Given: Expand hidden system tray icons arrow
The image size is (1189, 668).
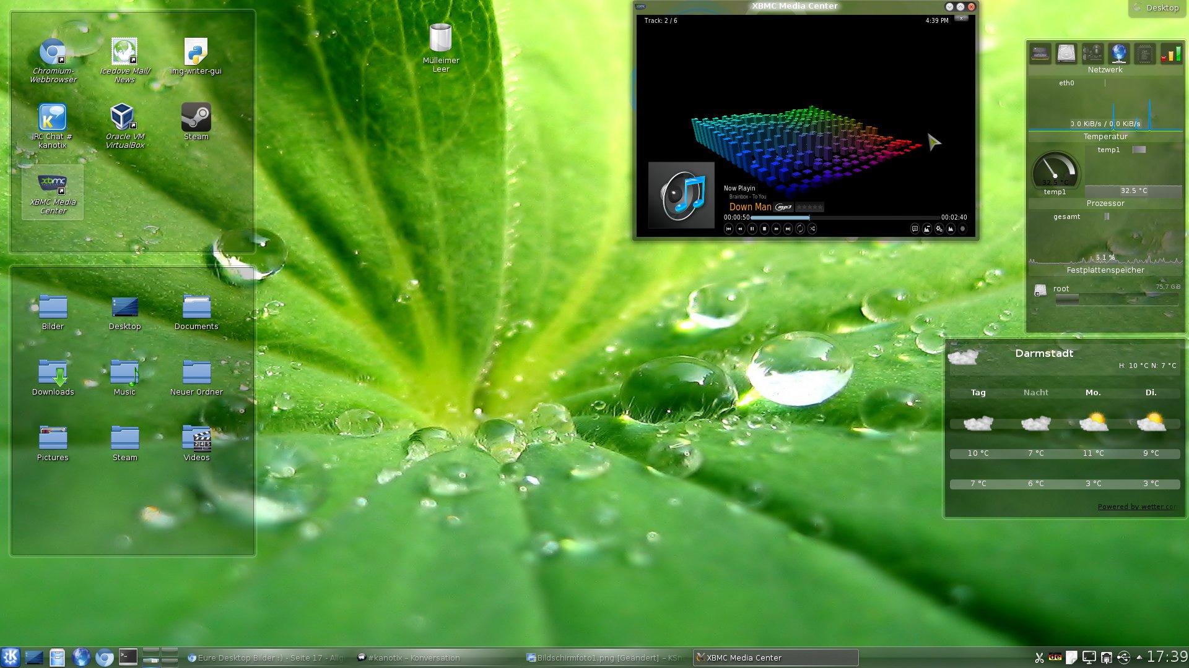Looking at the screenshot, I should [1139, 657].
